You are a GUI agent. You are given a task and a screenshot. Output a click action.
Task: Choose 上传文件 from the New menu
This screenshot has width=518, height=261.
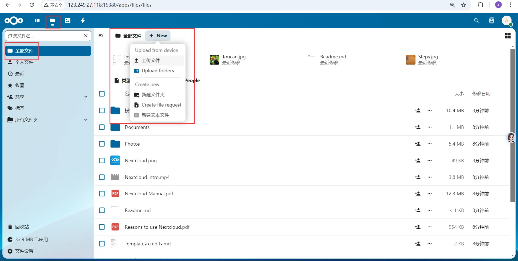[x=158, y=61]
